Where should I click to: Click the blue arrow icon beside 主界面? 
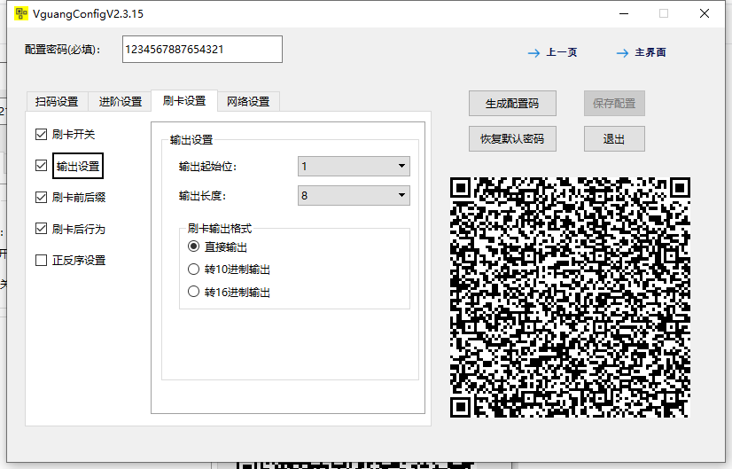coord(622,53)
